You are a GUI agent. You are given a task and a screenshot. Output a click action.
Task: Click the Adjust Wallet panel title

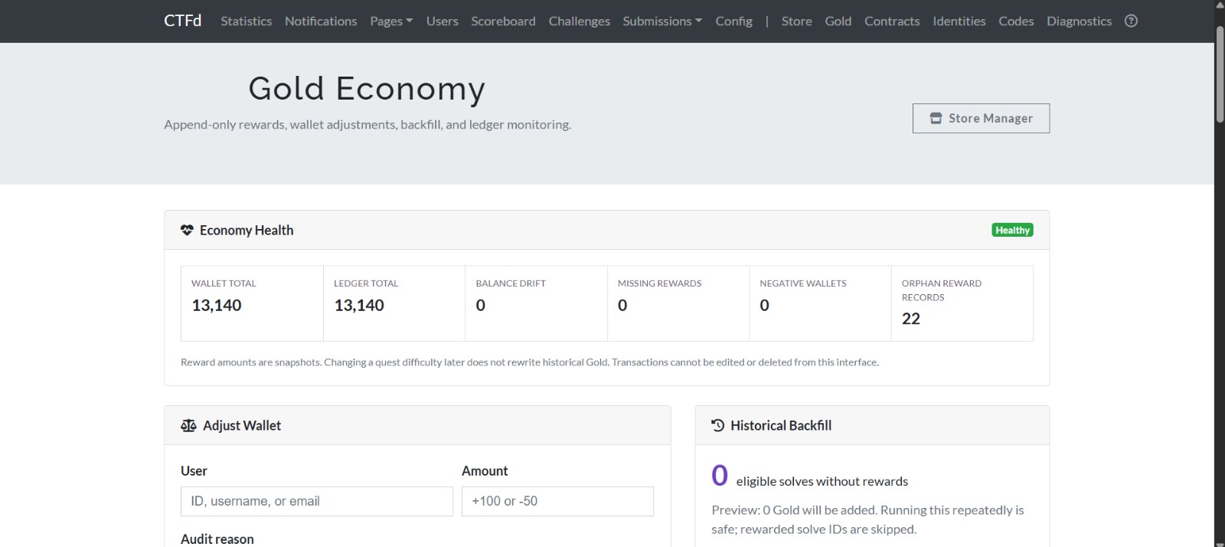coord(242,425)
